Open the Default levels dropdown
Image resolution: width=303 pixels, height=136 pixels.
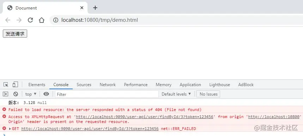(x=176, y=94)
